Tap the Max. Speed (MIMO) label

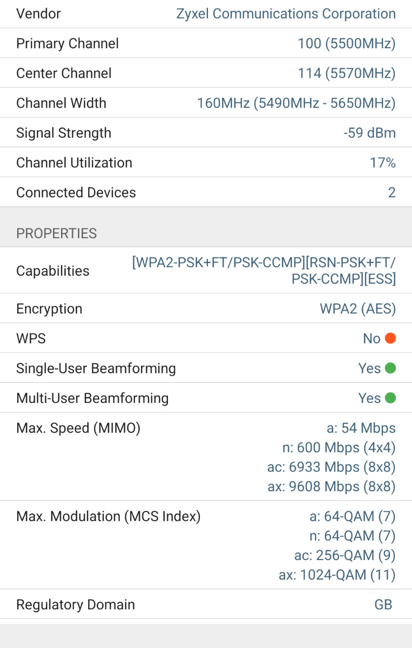[78, 428]
